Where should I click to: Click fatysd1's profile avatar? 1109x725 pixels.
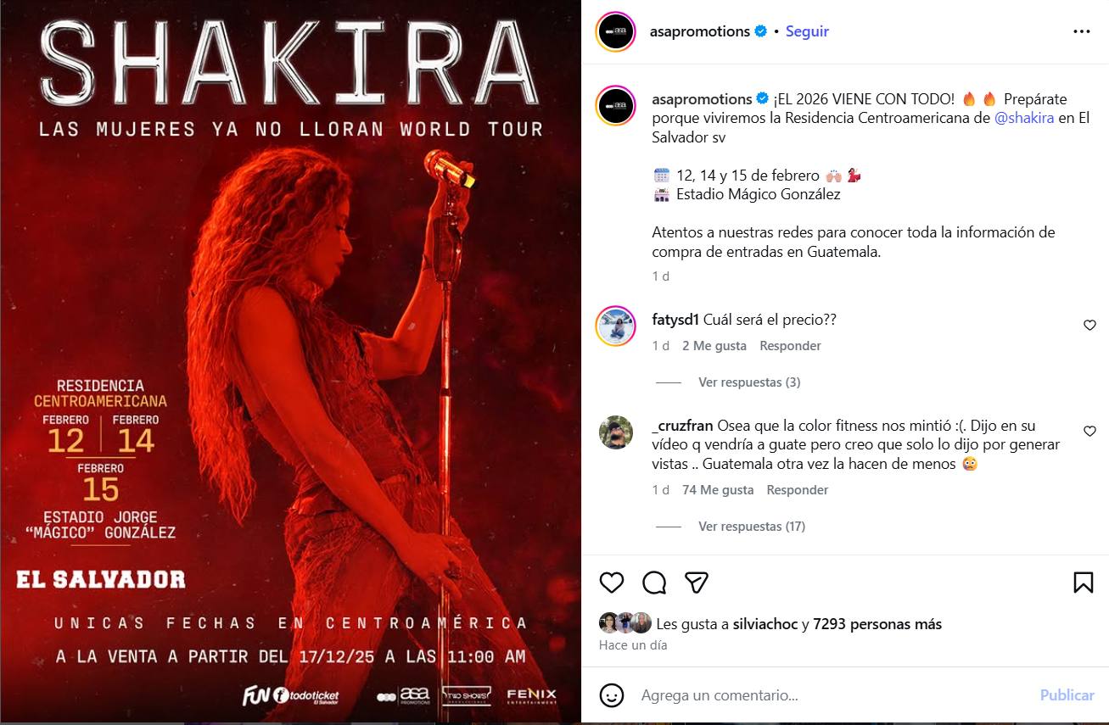click(x=616, y=326)
